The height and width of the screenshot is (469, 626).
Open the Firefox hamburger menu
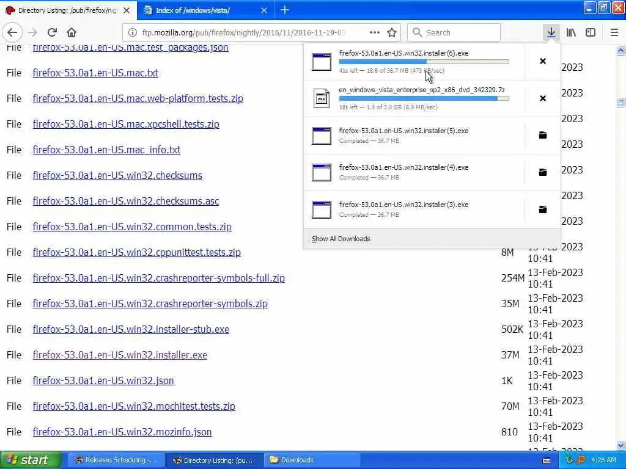[614, 32]
